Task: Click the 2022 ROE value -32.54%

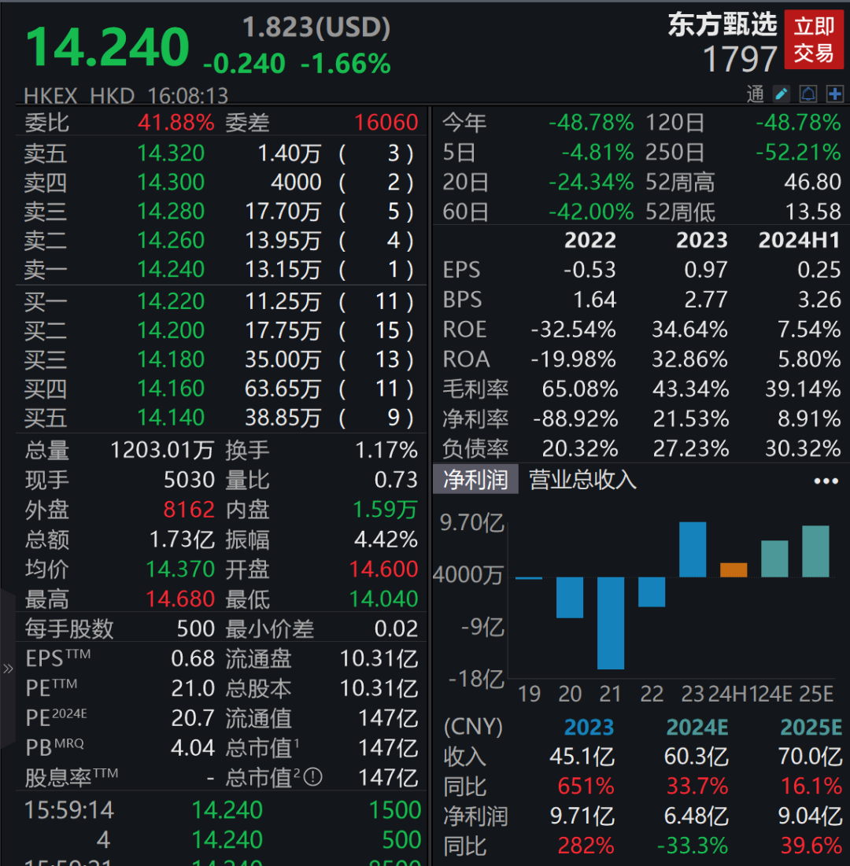Action: click(x=573, y=330)
